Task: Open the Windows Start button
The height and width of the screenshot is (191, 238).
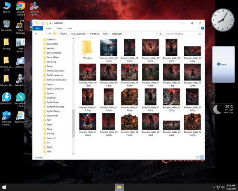Action: 4,187
